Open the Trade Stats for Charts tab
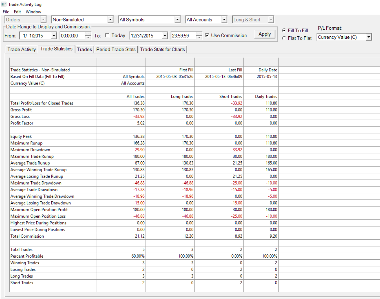 [x=162, y=49]
